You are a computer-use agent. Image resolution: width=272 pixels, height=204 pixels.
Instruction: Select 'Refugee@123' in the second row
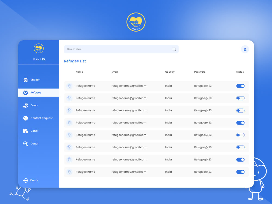[203, 98]
